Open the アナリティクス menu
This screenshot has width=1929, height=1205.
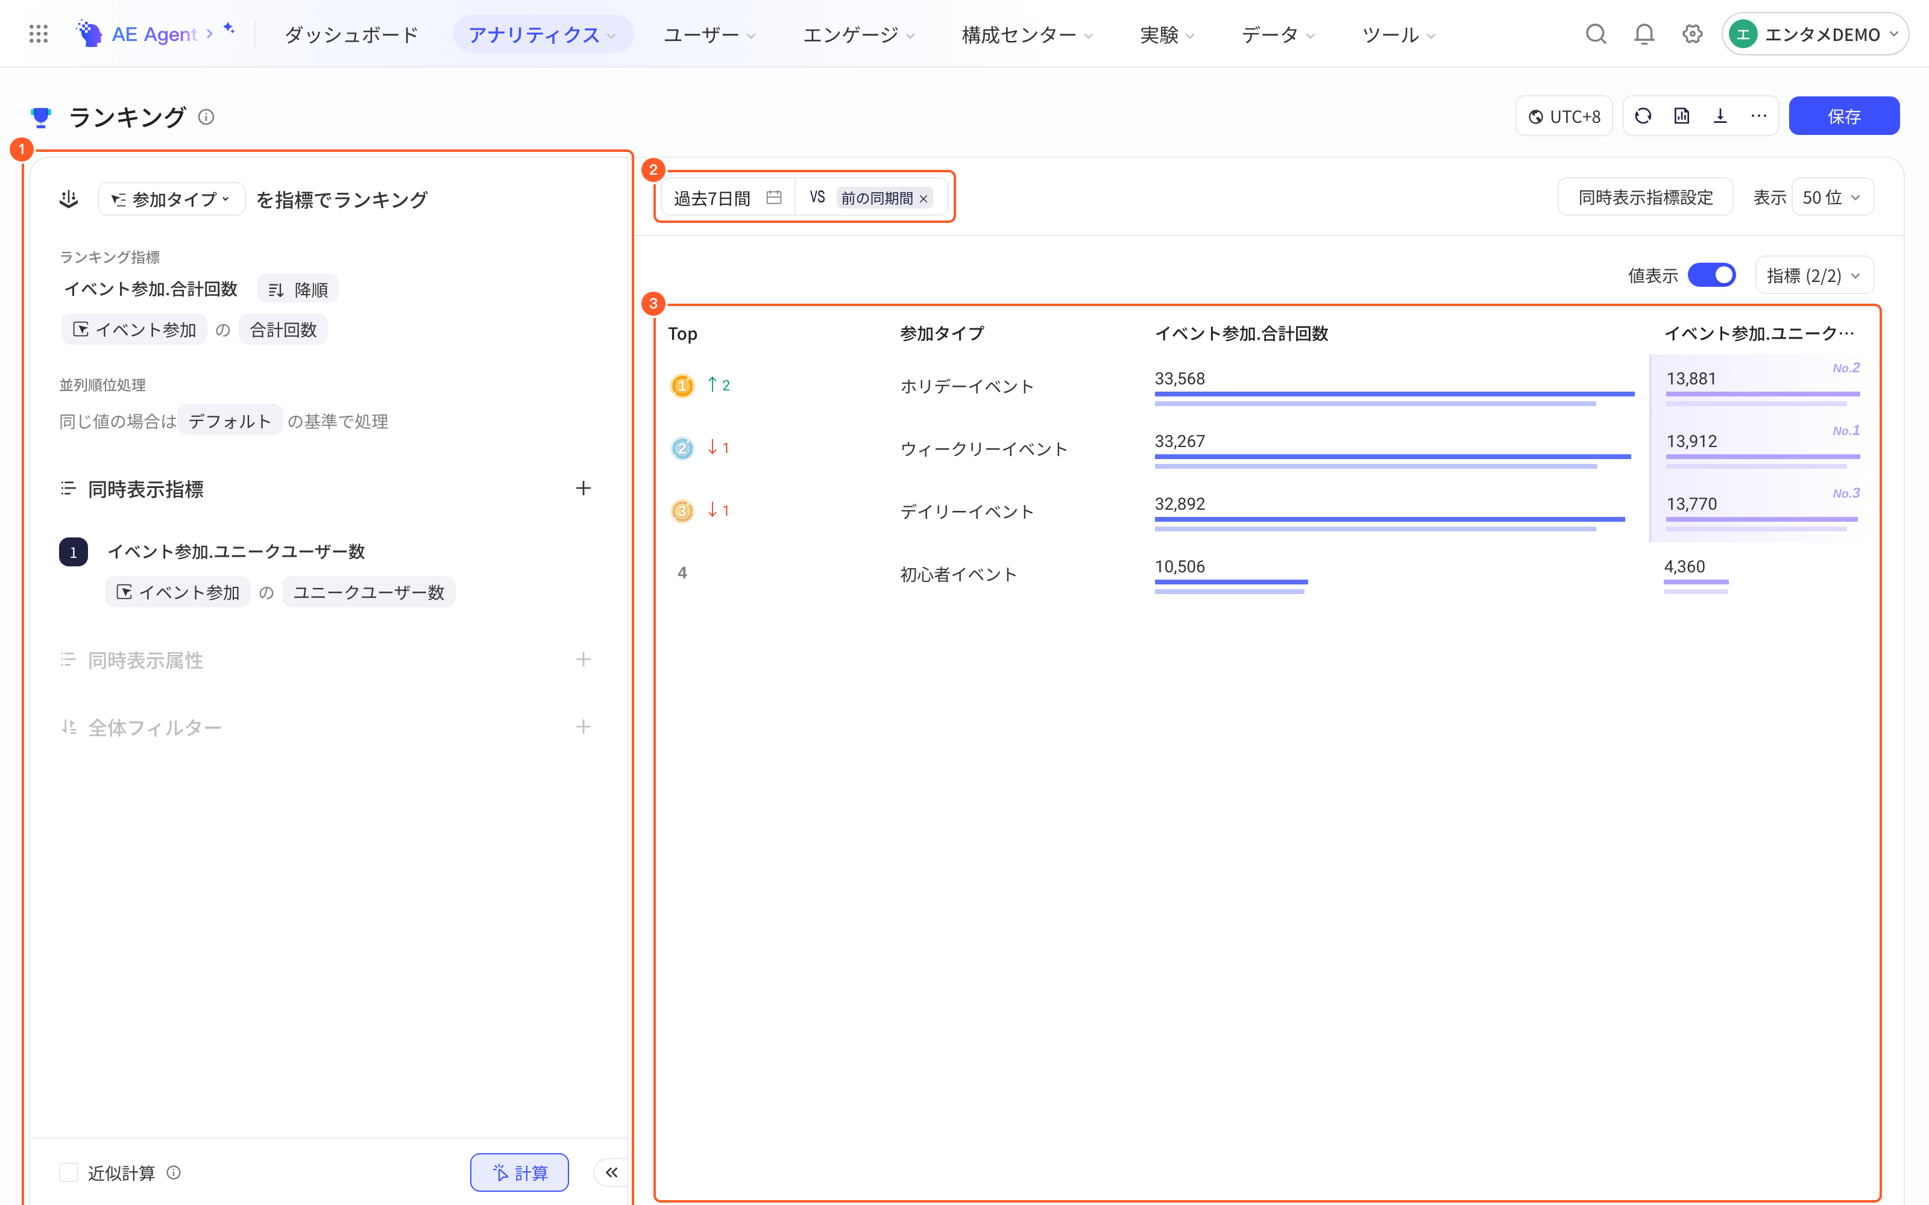coord(543,34)
